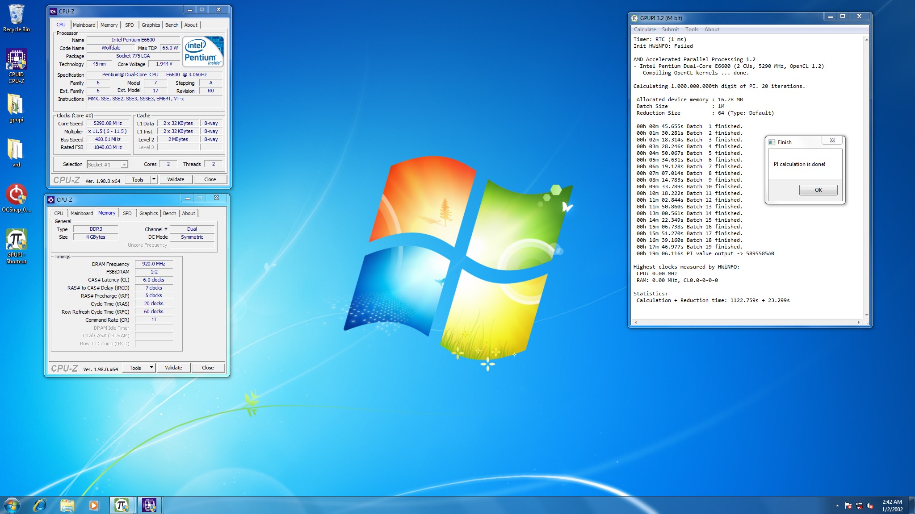Open Calculate menu in GPUPI
This screenshot has width=915, height=514.
point(645,29)
